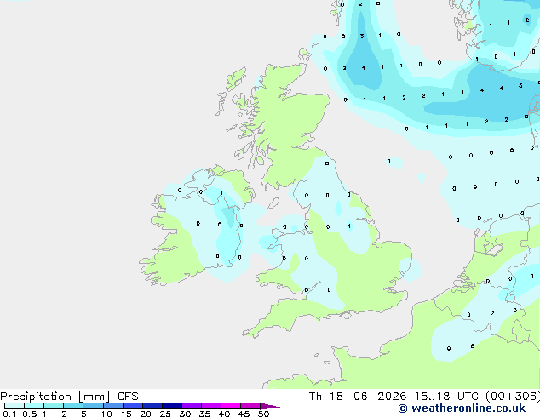Click the 0.1–0.5 mm palest legend swatch
540x417 pixels.
pyautogui.click(x=14, y=406)
